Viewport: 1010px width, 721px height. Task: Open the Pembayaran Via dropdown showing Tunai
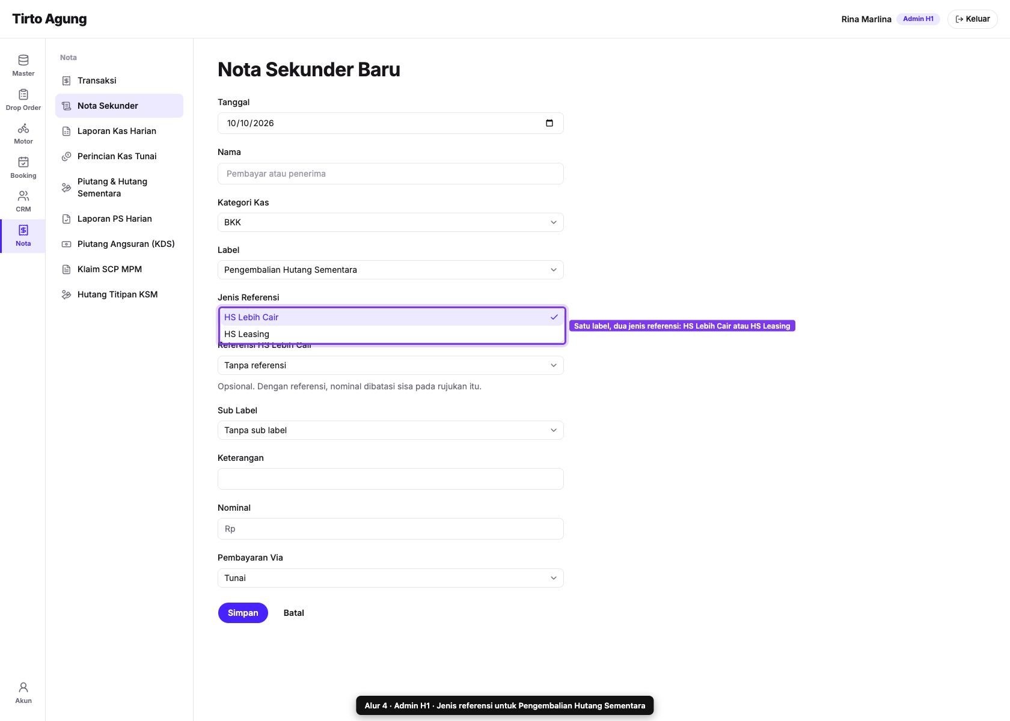pyautogui.click(x=391, y=578)
